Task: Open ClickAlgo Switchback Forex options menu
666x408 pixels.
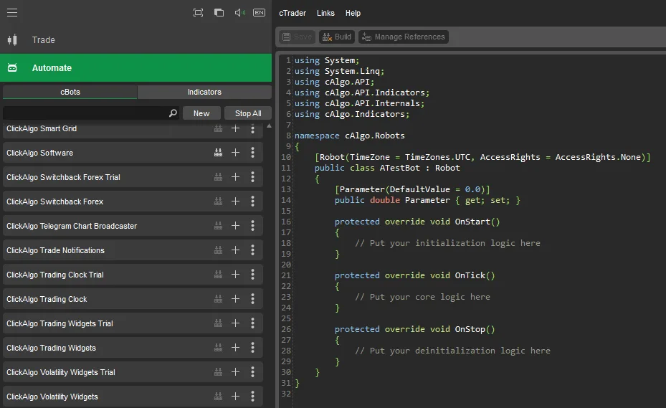Action: click(253, 201)
